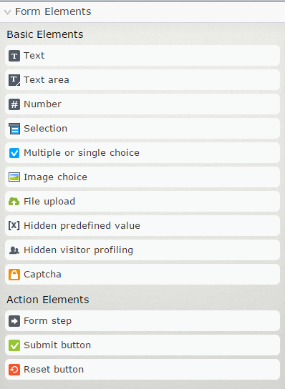Select the Text area element label
285x389 pixels.
(x=47, y=80)
